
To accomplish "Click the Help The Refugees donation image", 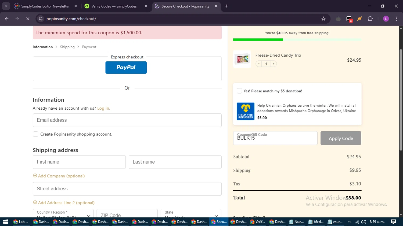I will pyautogui.click(x=246, y=111).
